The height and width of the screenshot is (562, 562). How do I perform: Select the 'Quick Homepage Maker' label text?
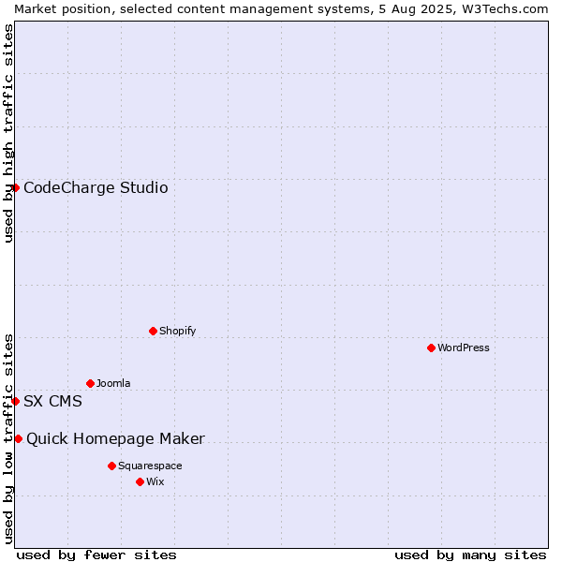point(115,439)
